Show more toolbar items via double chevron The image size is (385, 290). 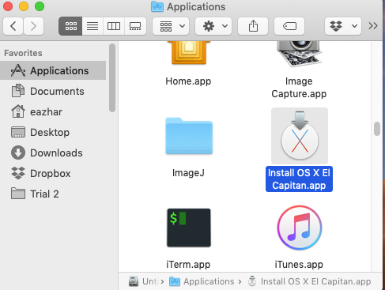pyautogui.click(x=373, y=26)
